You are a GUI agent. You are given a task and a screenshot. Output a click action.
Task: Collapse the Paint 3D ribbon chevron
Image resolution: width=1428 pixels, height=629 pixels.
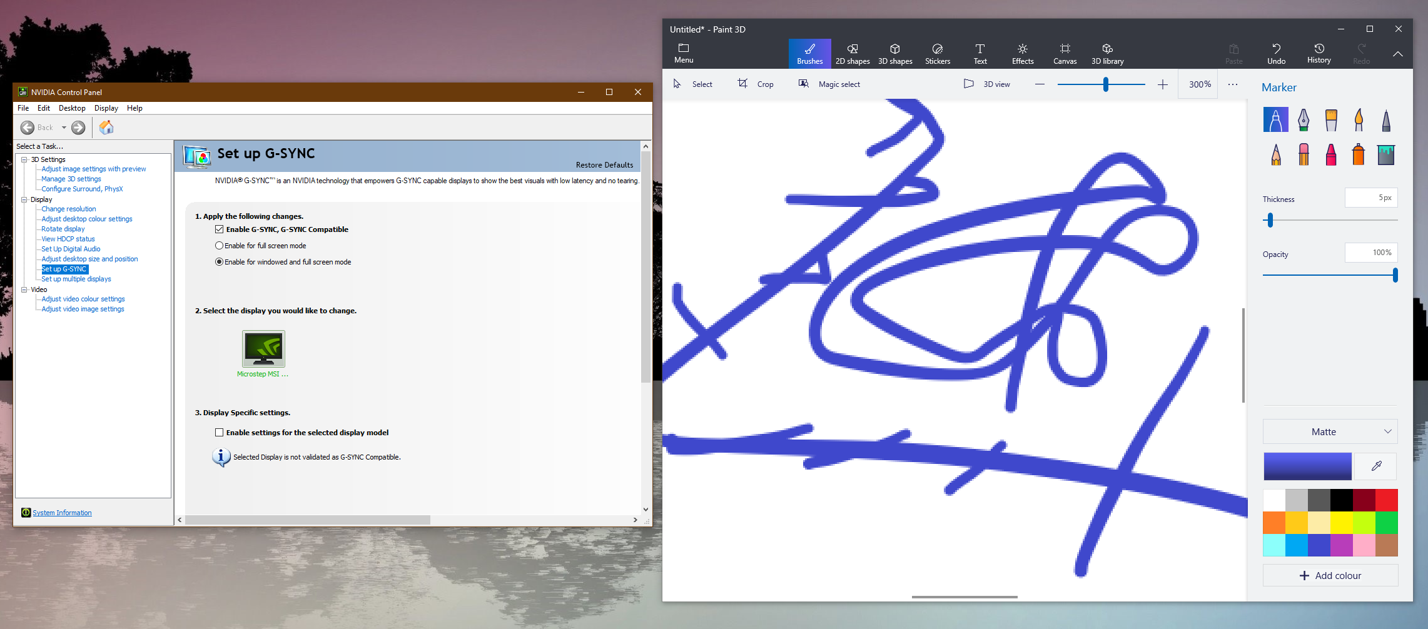click(x=1398, y=54)
